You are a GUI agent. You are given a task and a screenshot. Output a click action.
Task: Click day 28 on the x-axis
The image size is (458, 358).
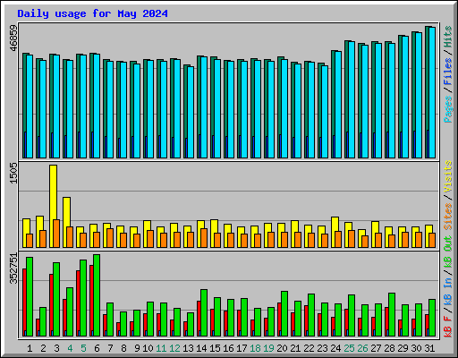pos(389,348)
